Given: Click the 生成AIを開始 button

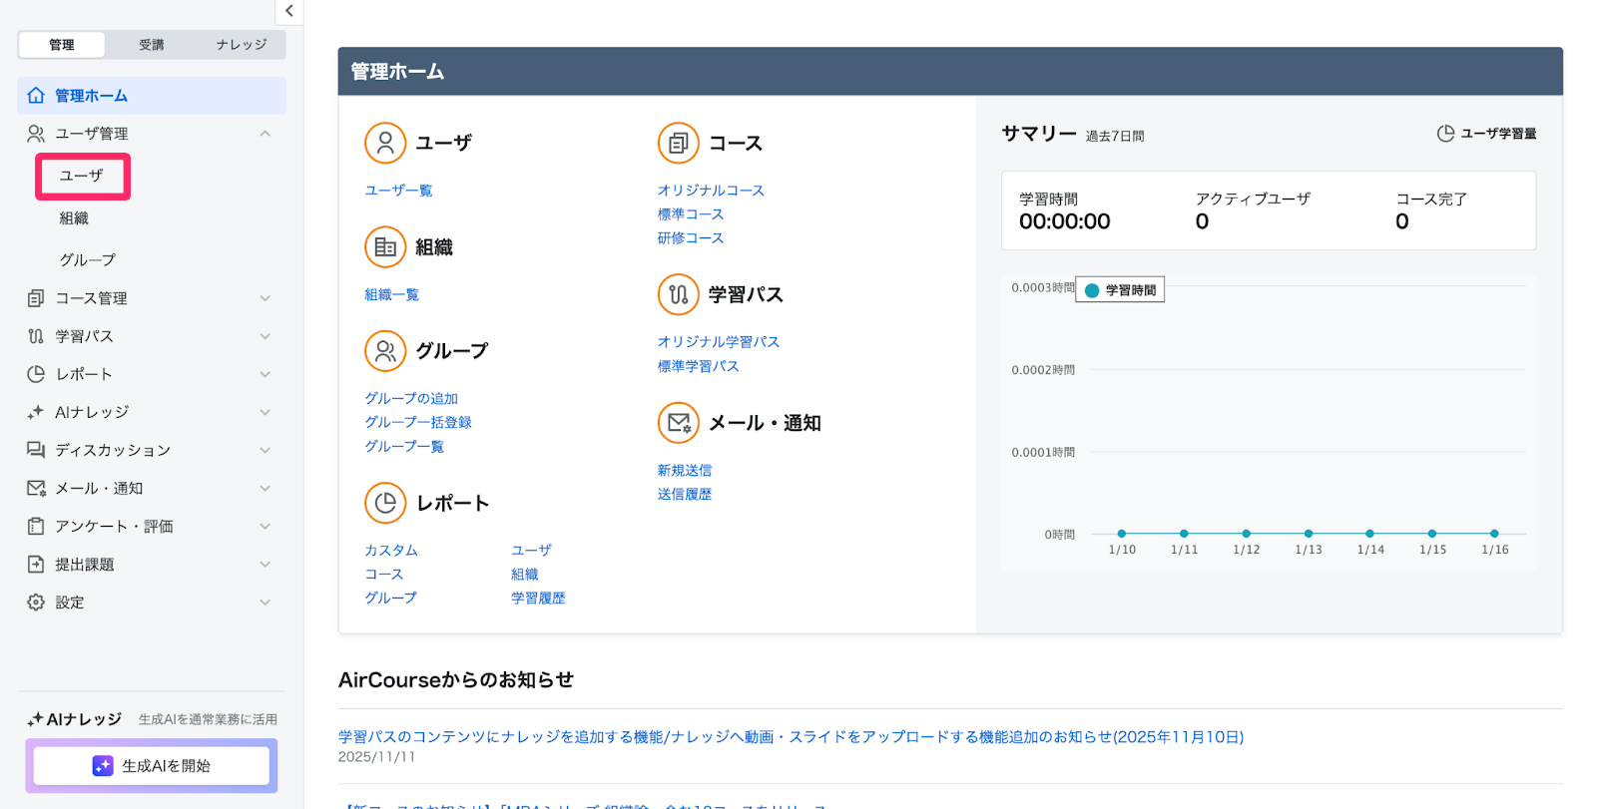Looking at the screenshot, I should pyautogui.click(x=152, y=766).
